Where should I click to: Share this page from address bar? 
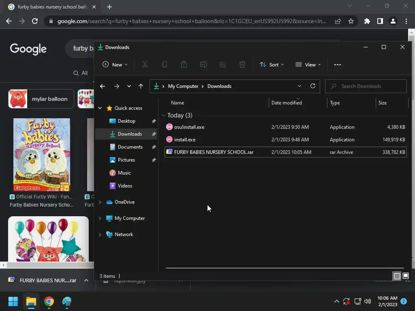[x=338, y=21]
